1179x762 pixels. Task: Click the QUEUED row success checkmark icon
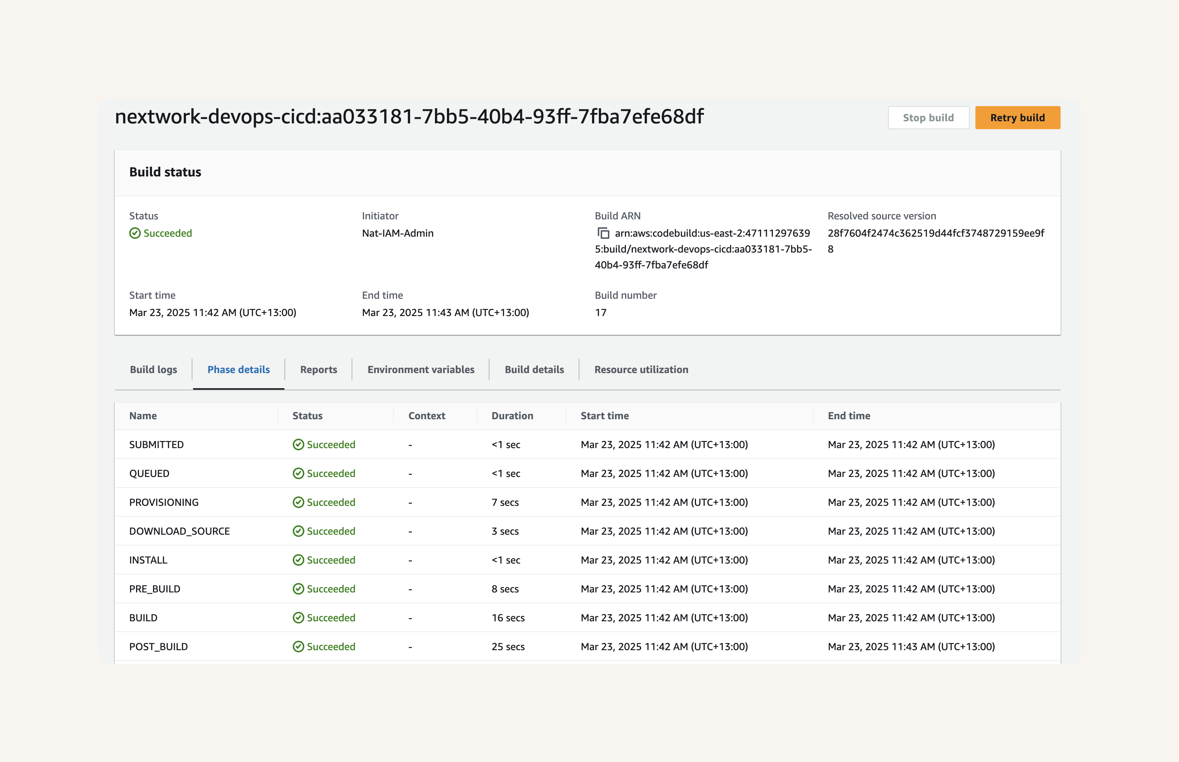click(x=298, y=473)
